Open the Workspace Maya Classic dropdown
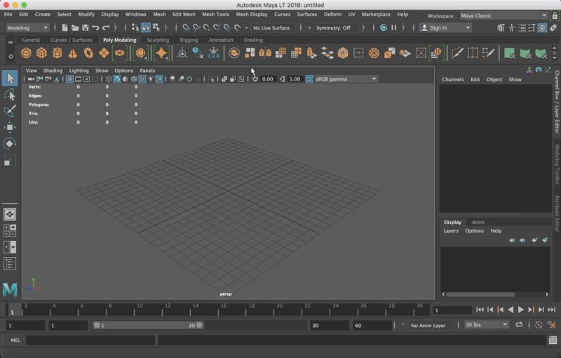This screenshot has height=358, width=561. pyautogui.click(x=503, y=15)
